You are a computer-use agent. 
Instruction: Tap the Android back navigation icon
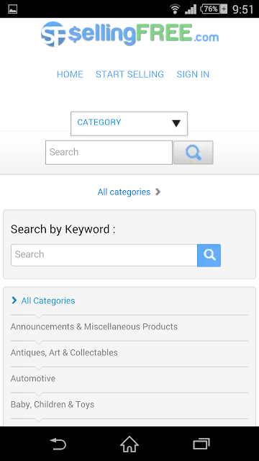pos(58,444)
